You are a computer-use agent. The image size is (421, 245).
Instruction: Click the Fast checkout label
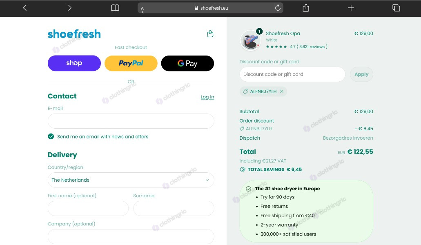point(131,47)
